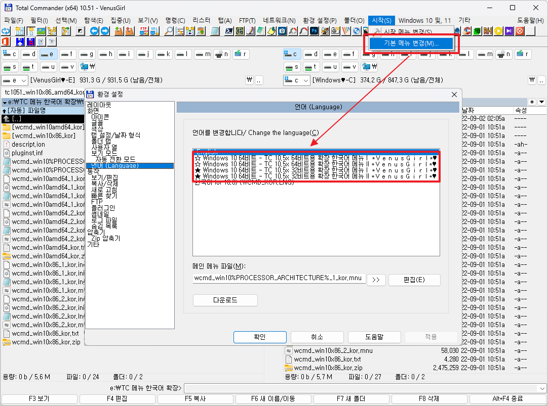The width and height of the screenshot is (548, 406).
Task: Click the refresh panels toolbar icon
Action: 6,31
